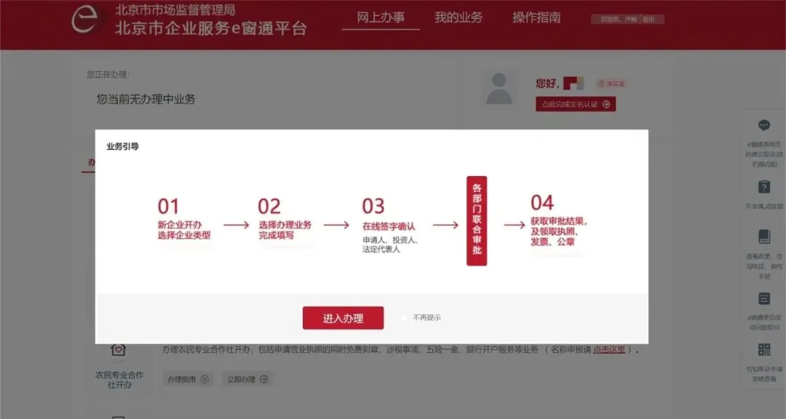Open the QR code icon in sidebar
This screenshot has height=419, width=786.
coord(764,350)
